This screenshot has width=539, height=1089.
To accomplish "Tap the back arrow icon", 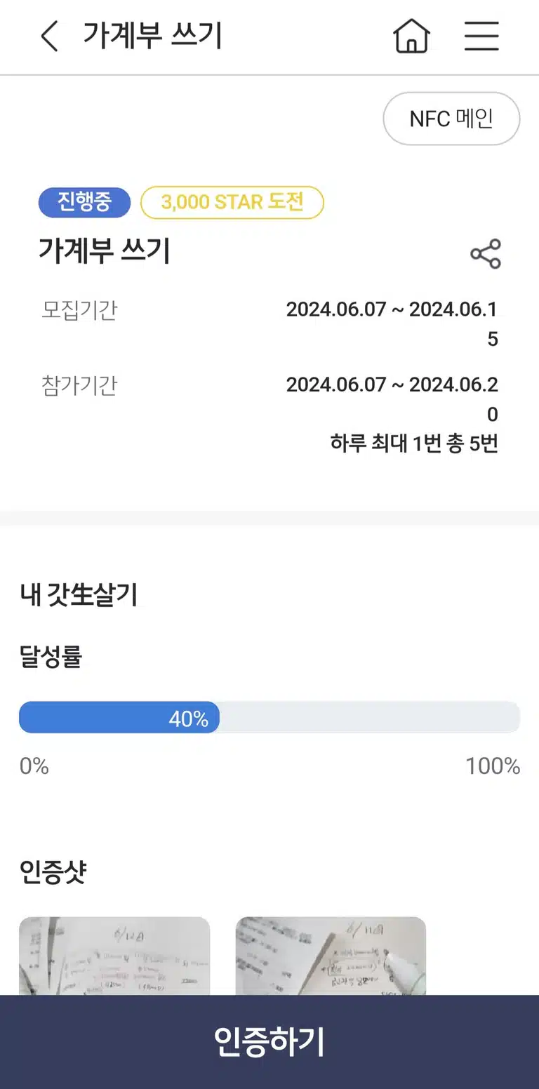I will (49, 36).
